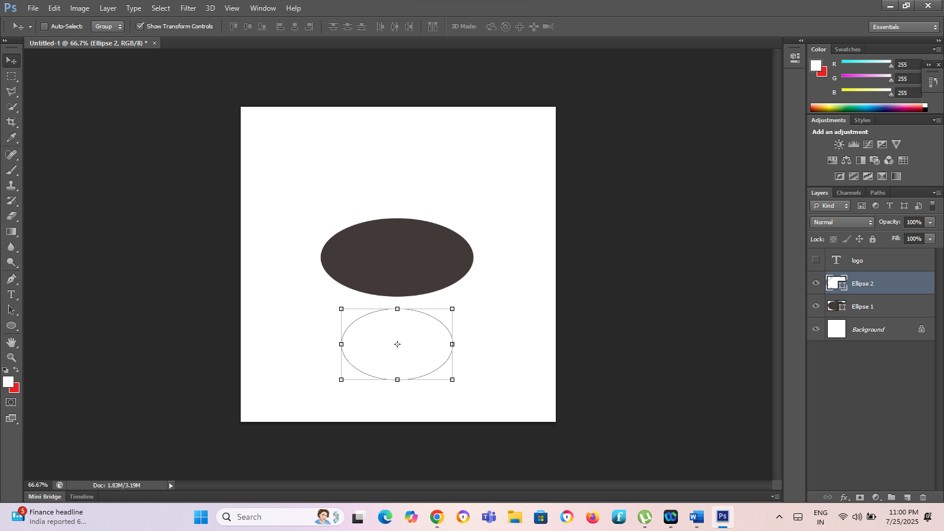Hide the Ellipse 2 layer
The height and width of the screenshot is (531, 944).
(816, 283)
